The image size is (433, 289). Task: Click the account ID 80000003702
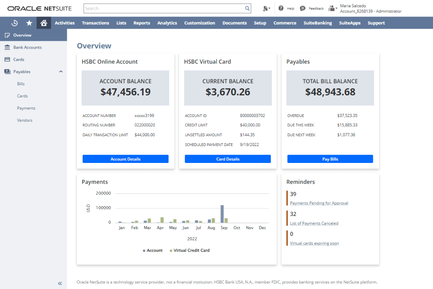click(x=252, y=116)
